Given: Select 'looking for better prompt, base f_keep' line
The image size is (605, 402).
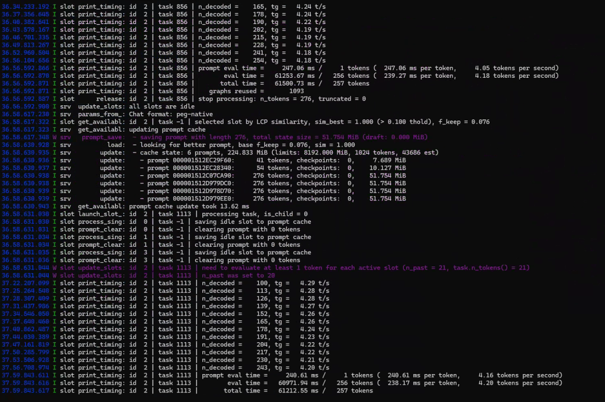Looking at the screenshot, I should click(178, 146).
